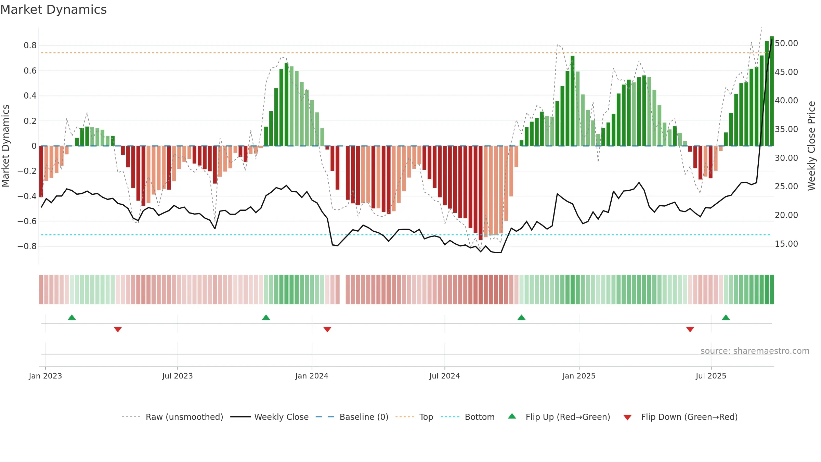821x462 pixels.
Task: Click the 30.00 price axis label
Action: [786, 158]
